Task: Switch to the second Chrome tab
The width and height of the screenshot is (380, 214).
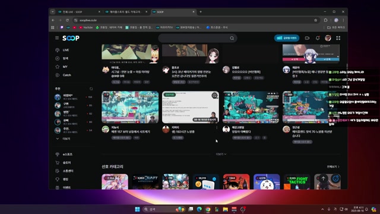Action: pyautogui.click(x=126, y=12)
